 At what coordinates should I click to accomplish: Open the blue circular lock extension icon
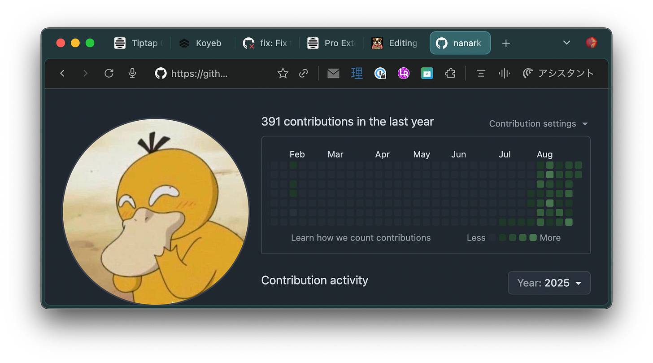click(x=380, y=73)
